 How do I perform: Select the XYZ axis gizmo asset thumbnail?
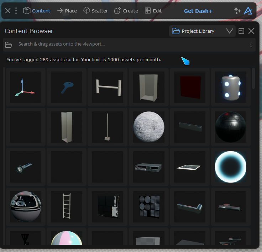26,87
